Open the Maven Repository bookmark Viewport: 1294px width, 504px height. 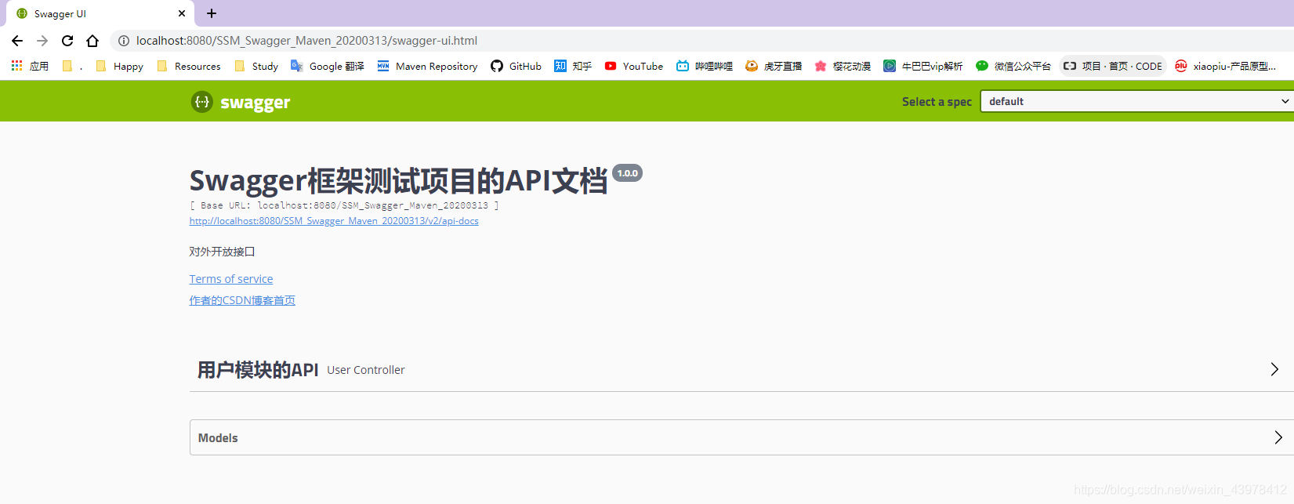click(427, 66)
